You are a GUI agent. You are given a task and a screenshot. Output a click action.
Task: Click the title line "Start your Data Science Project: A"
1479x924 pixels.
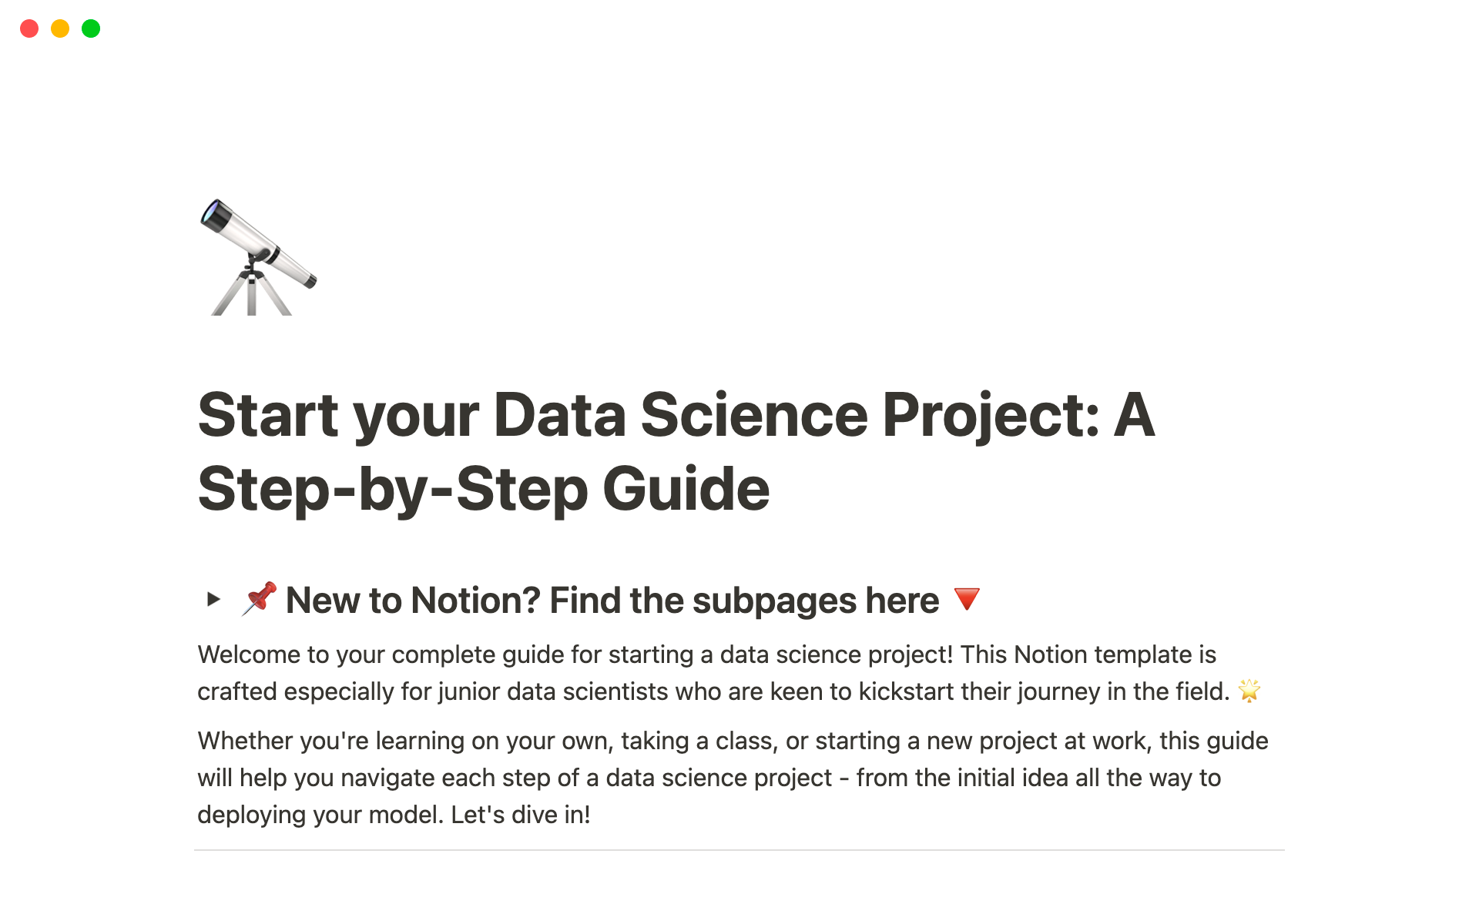coord(676,416)
